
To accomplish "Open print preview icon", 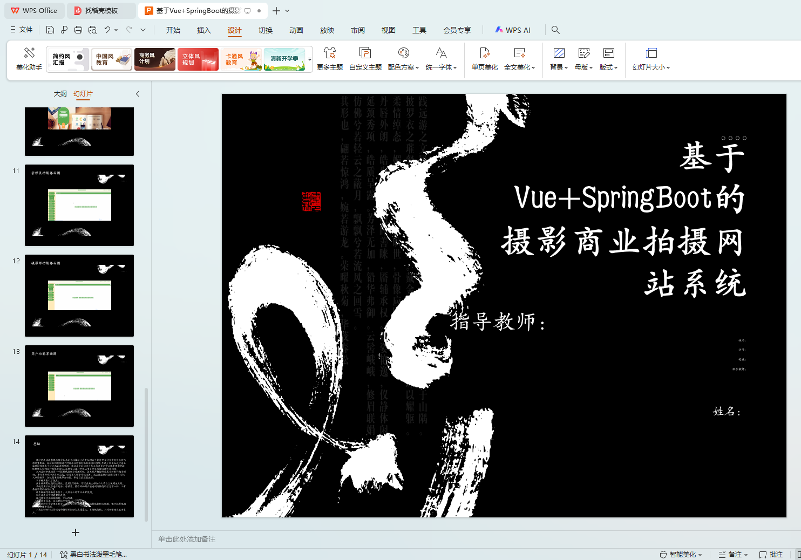I will pyautogui.click(x=92, y=30).
